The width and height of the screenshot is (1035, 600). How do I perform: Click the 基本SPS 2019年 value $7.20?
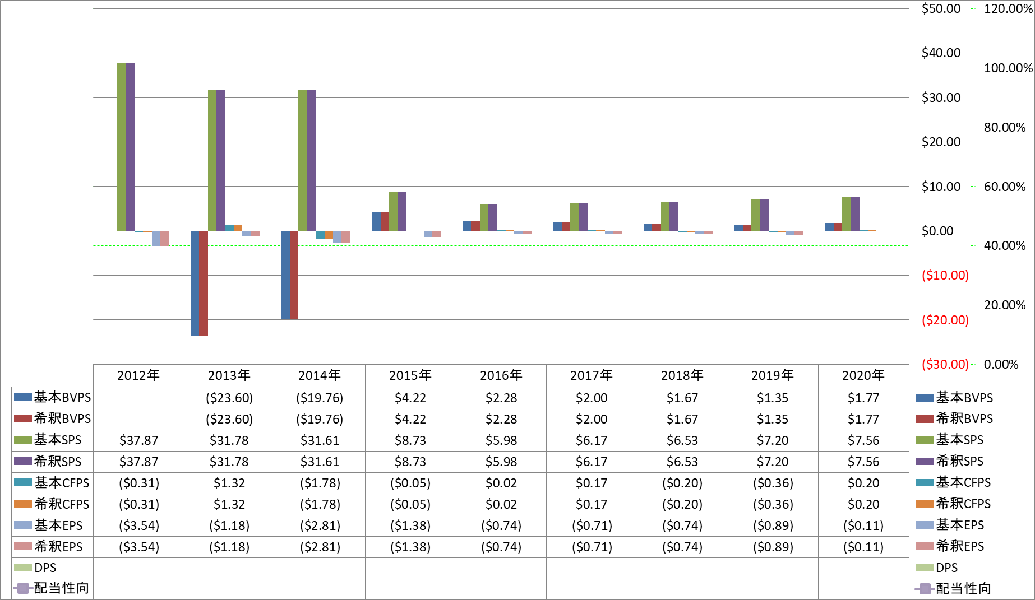click(x=773, y=440)
